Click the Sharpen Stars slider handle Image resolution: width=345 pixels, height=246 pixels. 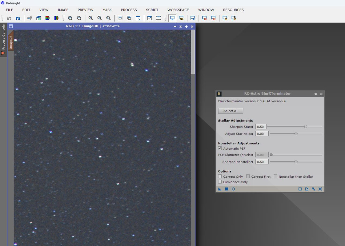306,127
